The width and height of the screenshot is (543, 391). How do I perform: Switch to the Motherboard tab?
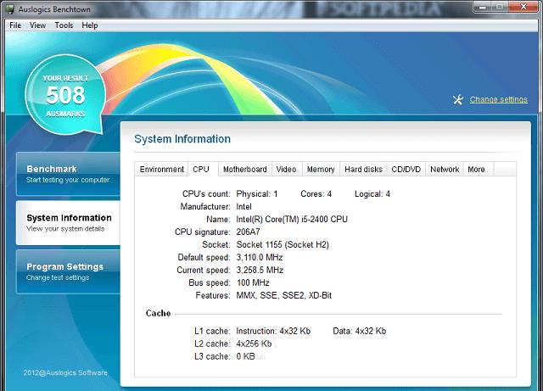pyautogui.click(x=244, y=170)
